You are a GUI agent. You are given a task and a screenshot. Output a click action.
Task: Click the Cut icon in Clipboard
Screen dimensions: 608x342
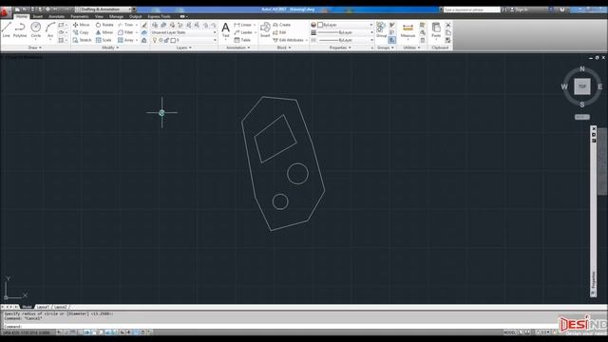(448, 25)
